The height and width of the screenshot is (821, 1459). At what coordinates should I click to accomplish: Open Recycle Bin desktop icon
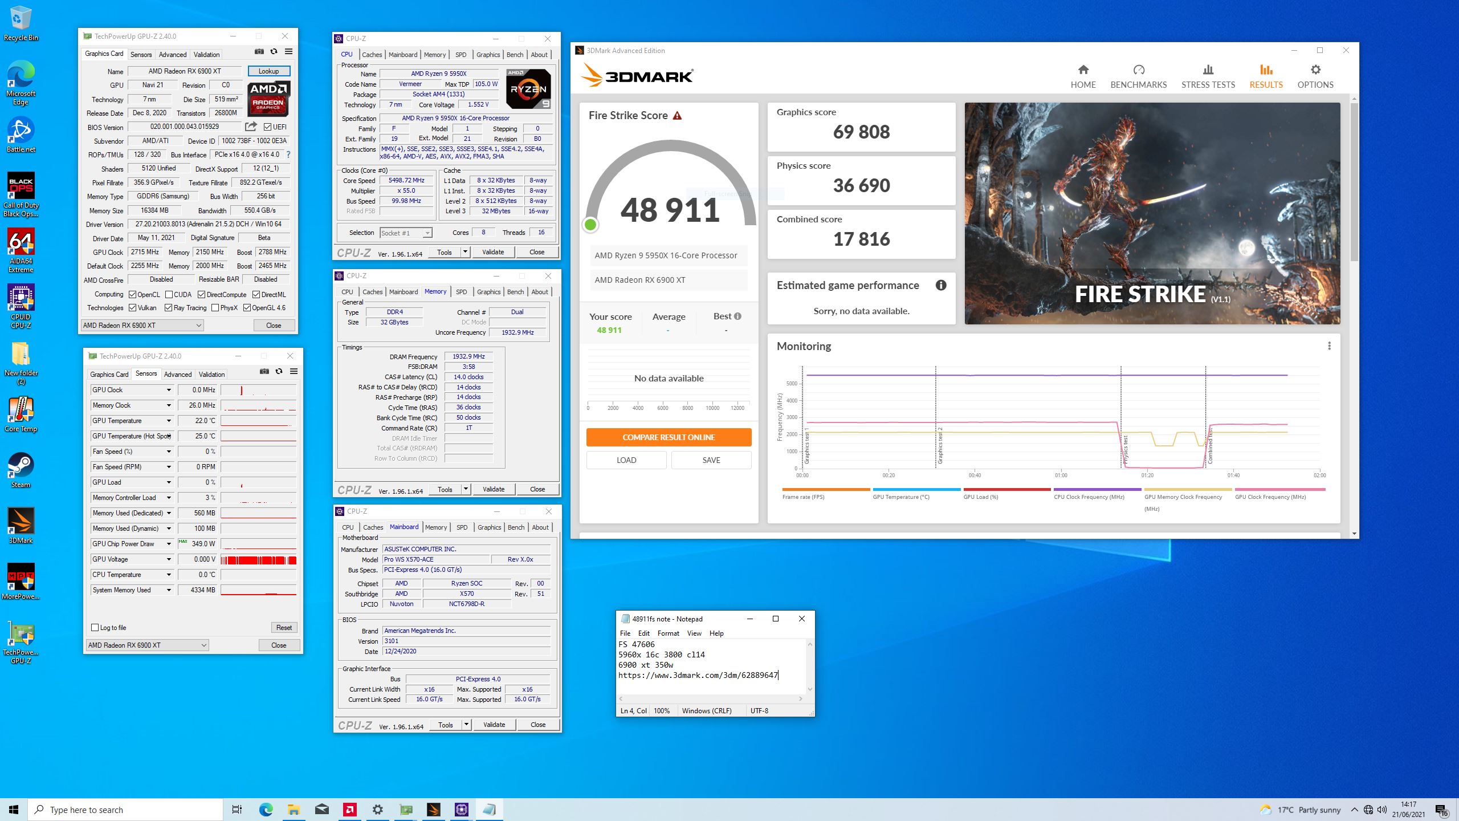(x=21, y=24)
